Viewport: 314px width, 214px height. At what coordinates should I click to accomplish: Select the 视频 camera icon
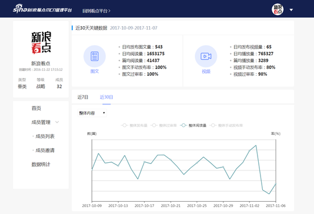coord(206,56)
